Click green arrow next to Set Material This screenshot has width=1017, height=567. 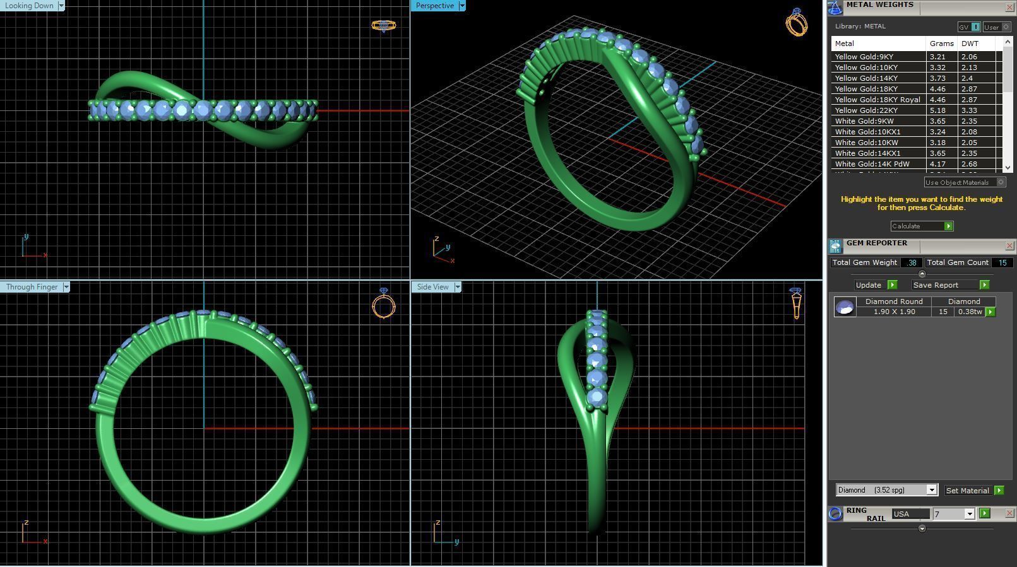999,490
